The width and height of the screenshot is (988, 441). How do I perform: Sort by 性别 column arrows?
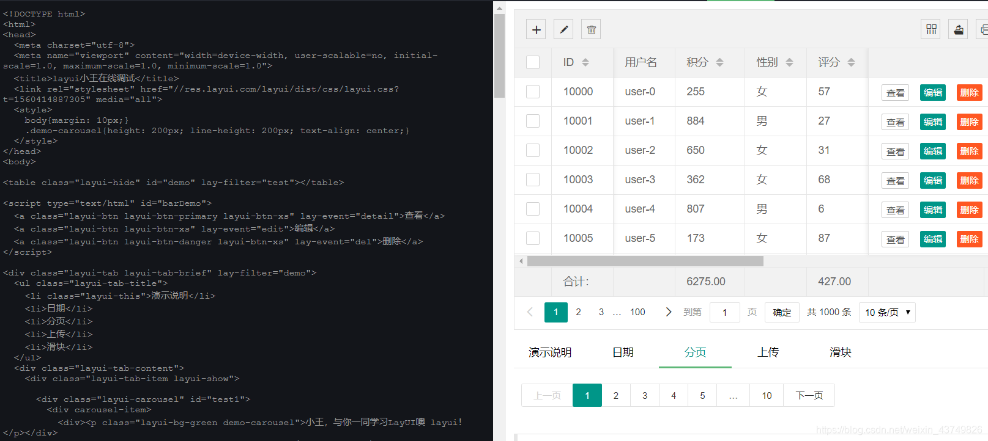[x=789, y=62]
